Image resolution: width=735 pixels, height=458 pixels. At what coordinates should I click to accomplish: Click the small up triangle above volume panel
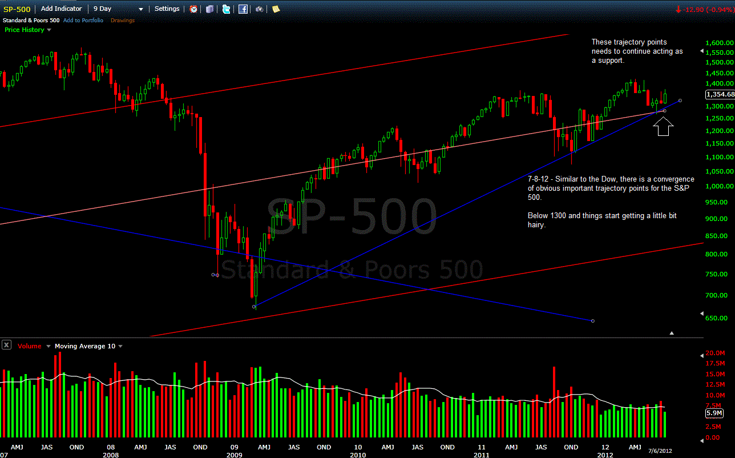pos(672,332)
